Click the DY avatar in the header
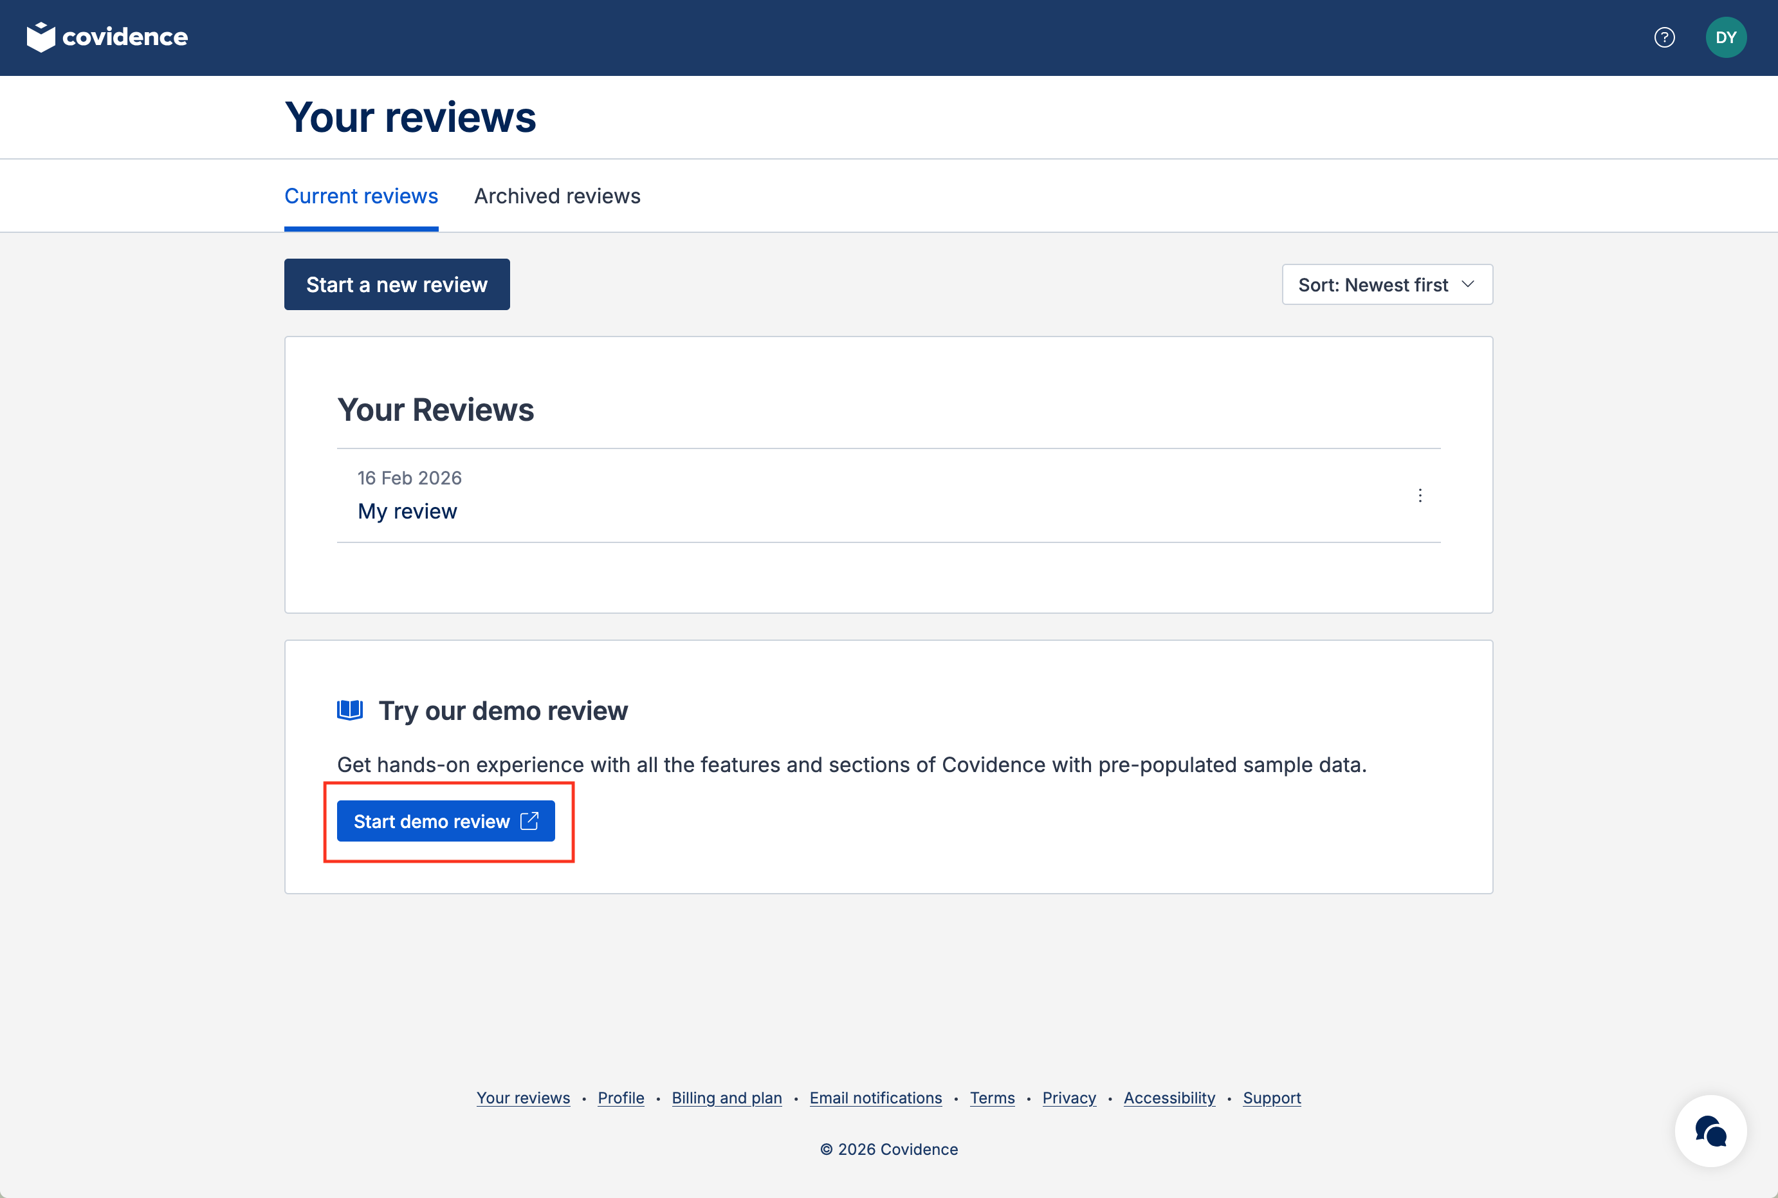1778x1198 pixels. tap(1725, 37)
